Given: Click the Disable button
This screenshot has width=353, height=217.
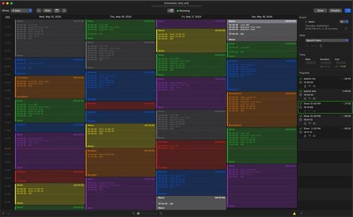Looking at the screenshot, I should pos(335,10).
